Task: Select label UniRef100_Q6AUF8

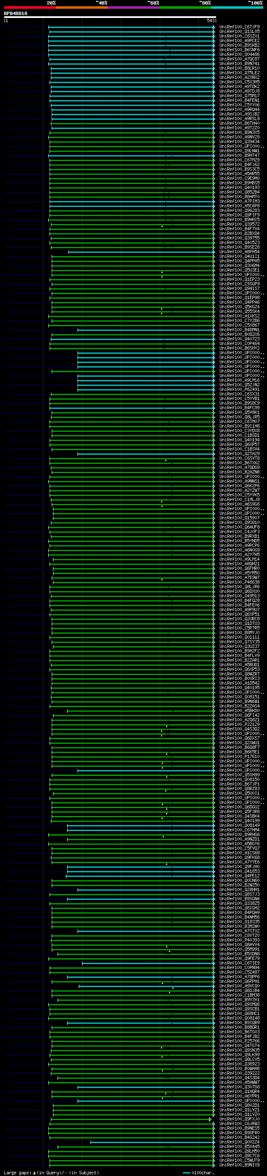Action: 239,527
